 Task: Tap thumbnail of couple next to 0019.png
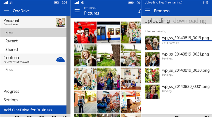(152, 43)
